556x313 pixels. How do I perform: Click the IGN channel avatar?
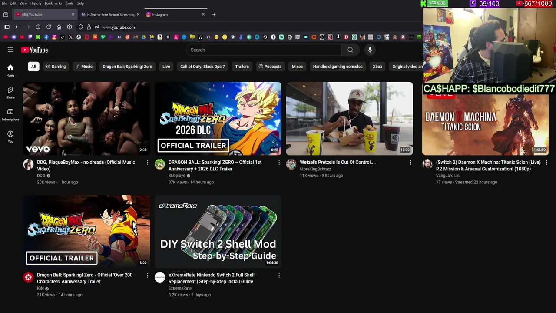pos(28,277)
